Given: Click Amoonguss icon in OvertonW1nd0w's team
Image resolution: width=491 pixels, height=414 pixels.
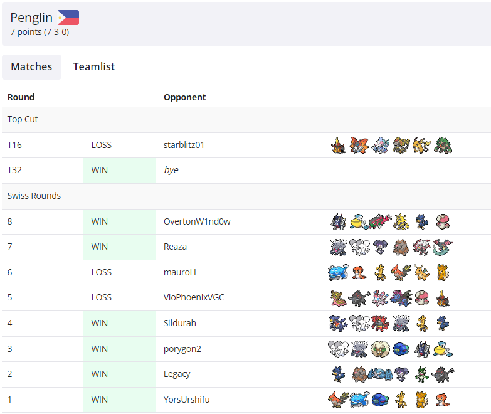Looking at the screenshot, I should (x=443, y=221).
